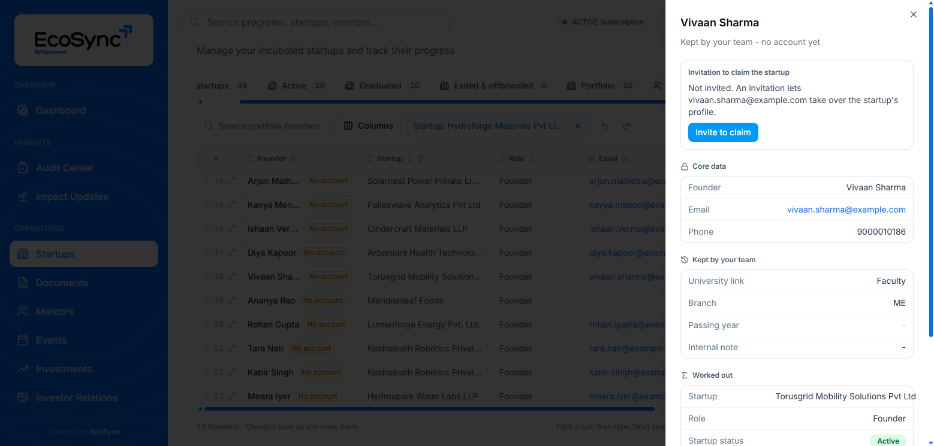Click the Investments trend icon
The image size is (934, 446).
click(23, 369)
